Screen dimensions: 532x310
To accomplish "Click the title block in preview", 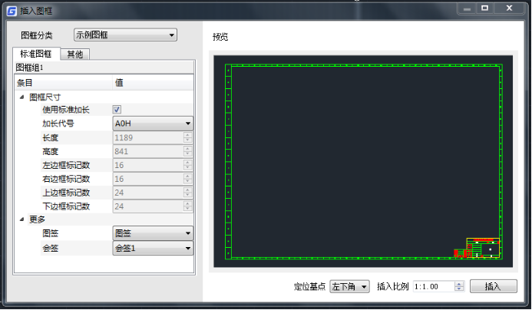I will 484,247.
